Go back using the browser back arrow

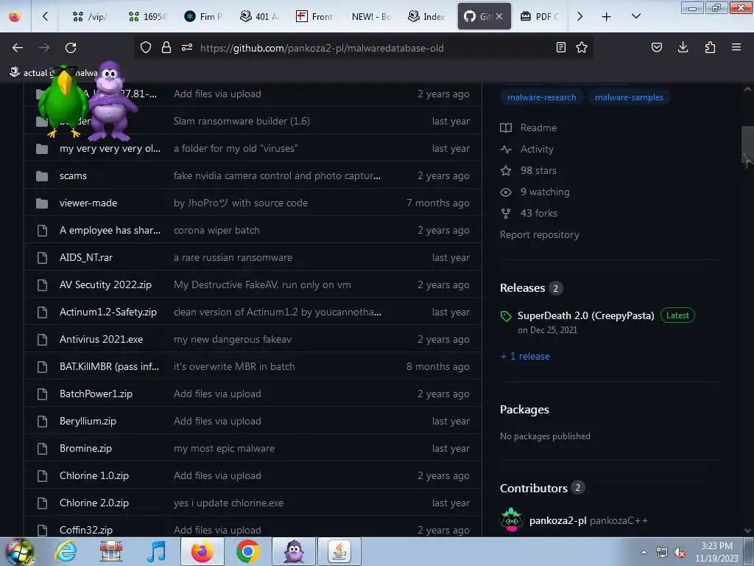click(18, 48)
